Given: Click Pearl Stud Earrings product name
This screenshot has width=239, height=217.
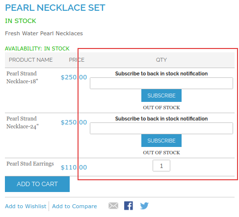Looking at the screenshot, I should [30, 164].
